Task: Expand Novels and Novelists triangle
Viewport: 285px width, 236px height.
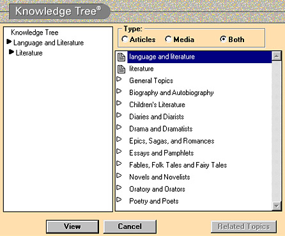Action: tap(119, 175)
